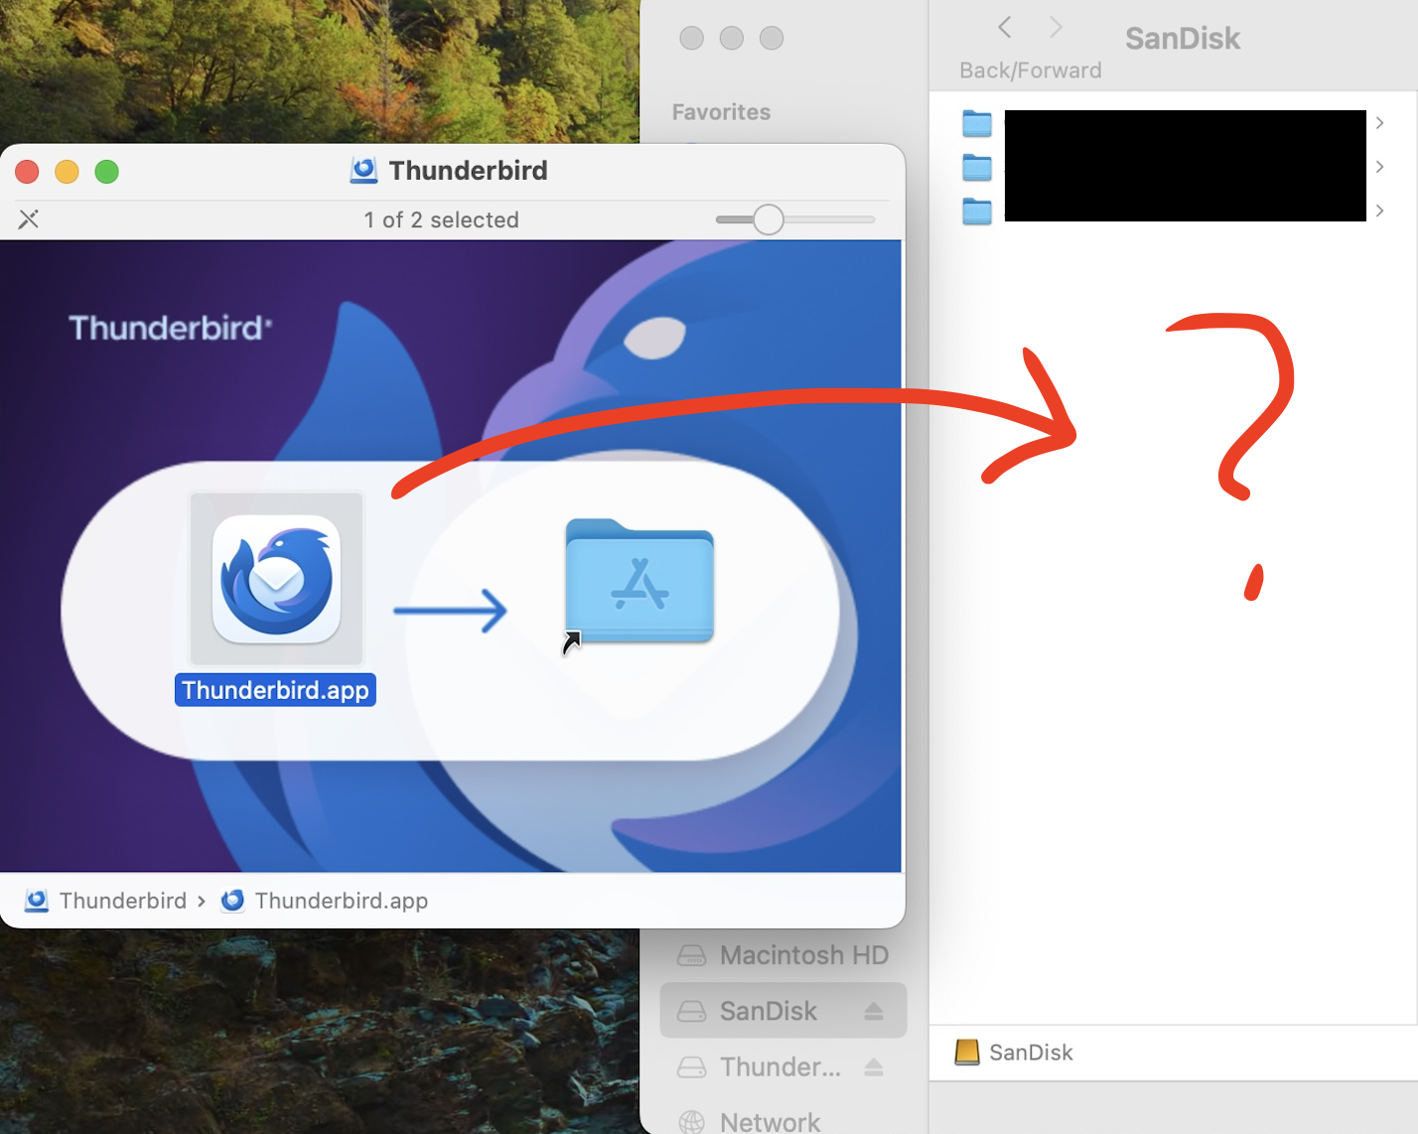Screen dimensions: 1418x1134
Task: Click the customize toolbar icon in Thunderbird window
Action: click(x=29, y=219)
